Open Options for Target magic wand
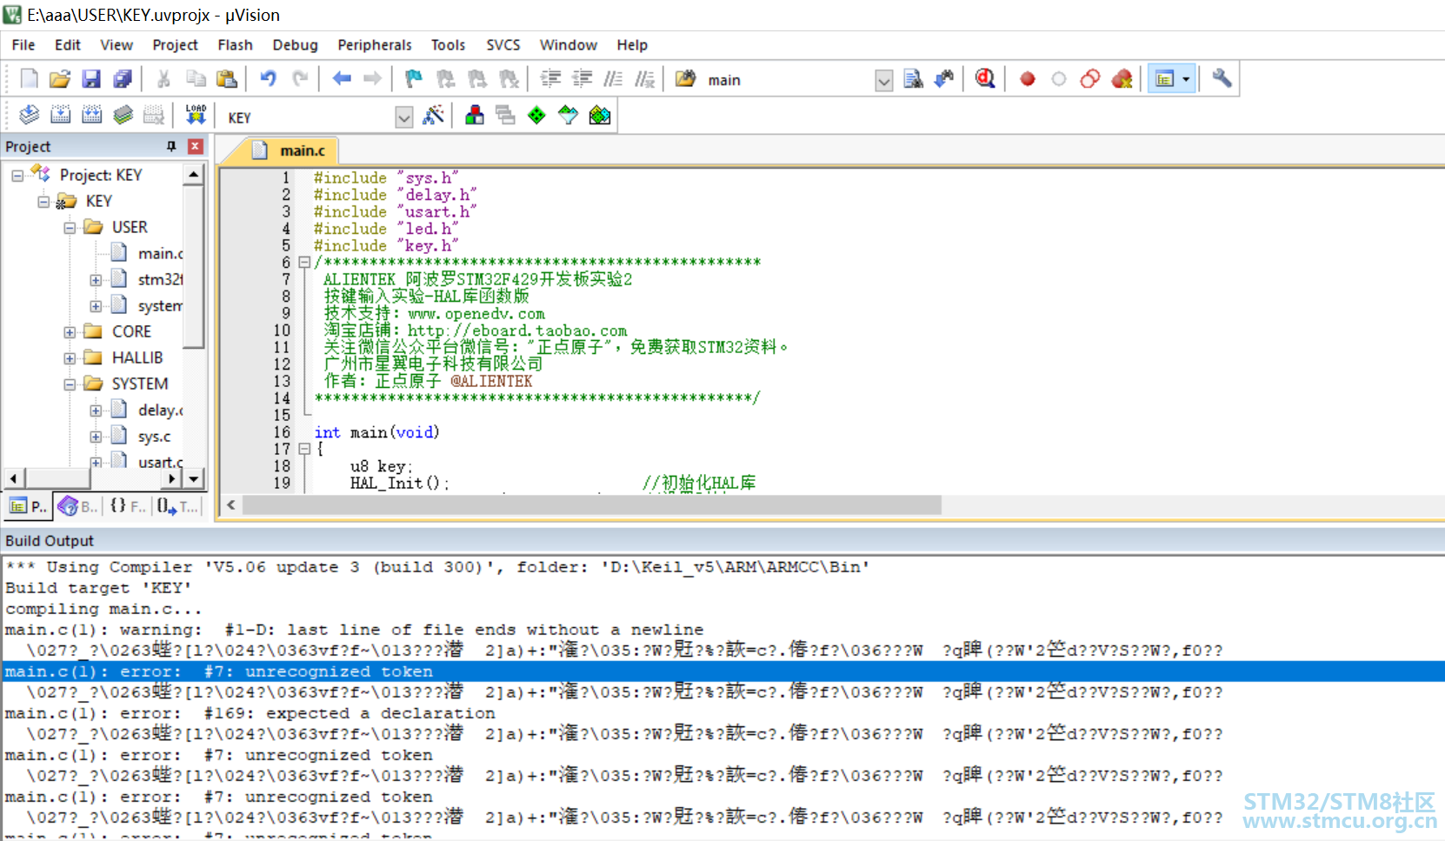Screen dimensions: 1445x841 [433, 115]
